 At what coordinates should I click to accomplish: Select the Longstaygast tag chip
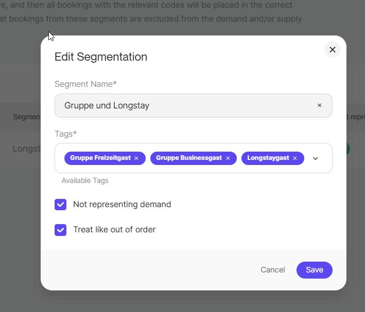(x=268, y=158)
